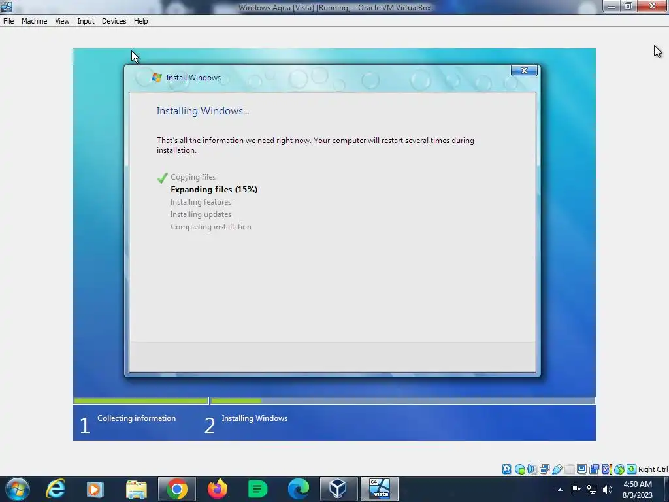Viewport: 669px width, 502px height.
Task: Click the VirtualBox title bar system icon
Action: pos(7,7)
